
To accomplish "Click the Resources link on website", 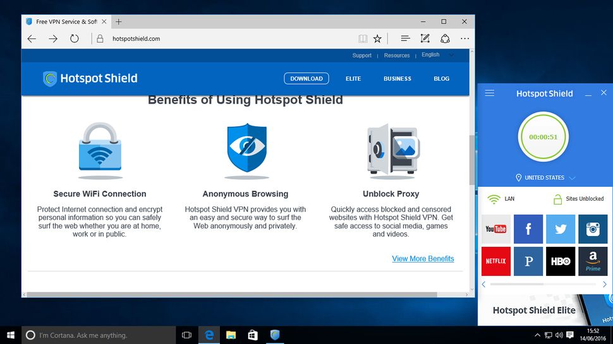I will [397, 56].
